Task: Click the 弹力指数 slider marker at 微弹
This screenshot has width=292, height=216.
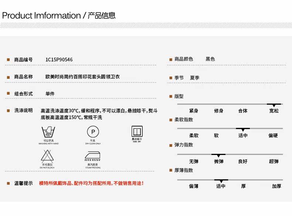Action: [x=218, y=155]
